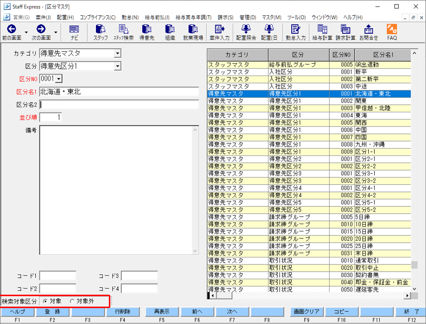Click the 区分名1 input field
The height and width of the screenshot is (324, 426).
point(119,92)
